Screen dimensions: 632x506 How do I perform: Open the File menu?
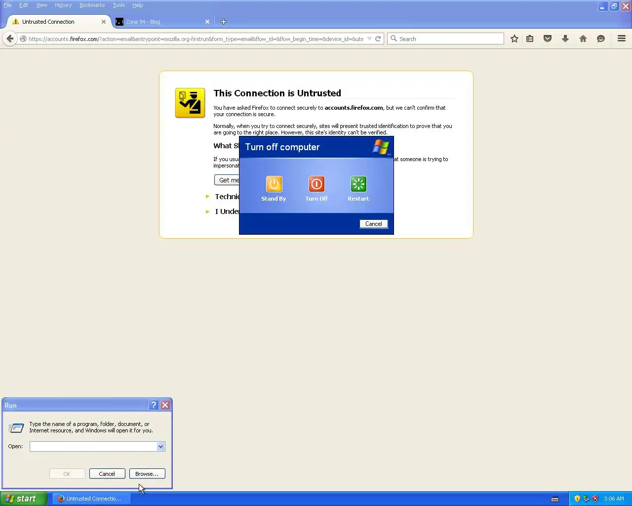7,5
